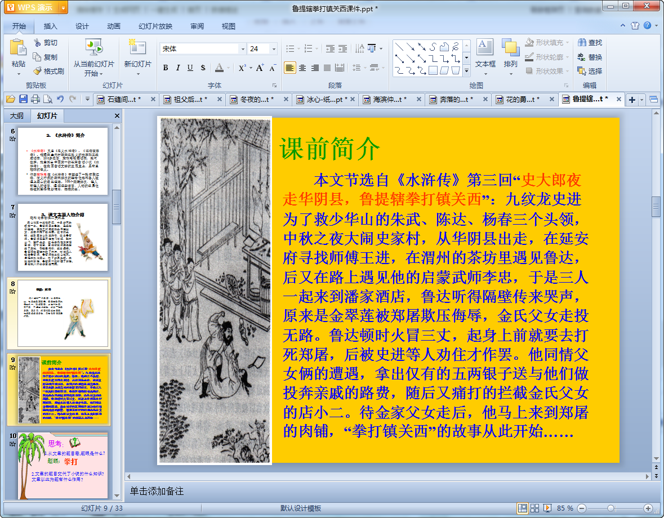Click the numbered list icon
Image resolution: width=664 pixels, height=518 pixels.
(x=308, y=48)
